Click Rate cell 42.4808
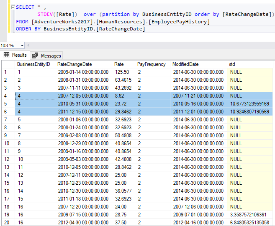 click(x=123, y=159)
